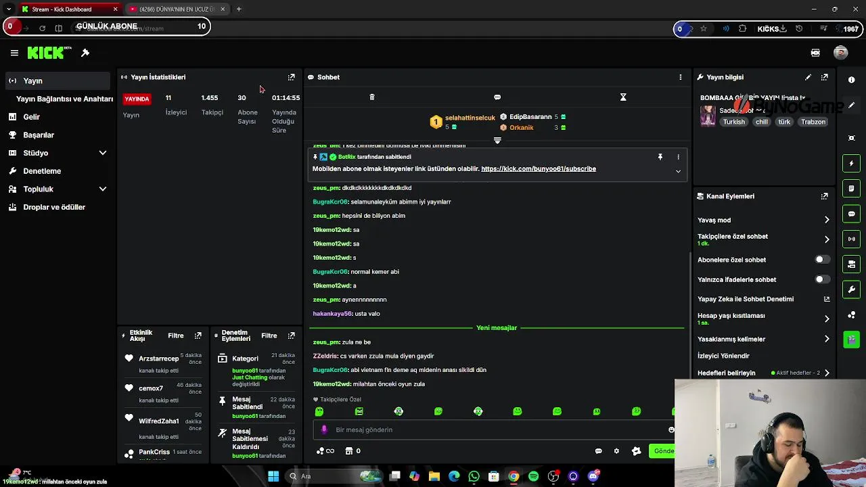Expand Hesap yaşı kısıtlaması settings
866x487 pixels.
pyautogui.click(x=827, y=319)
